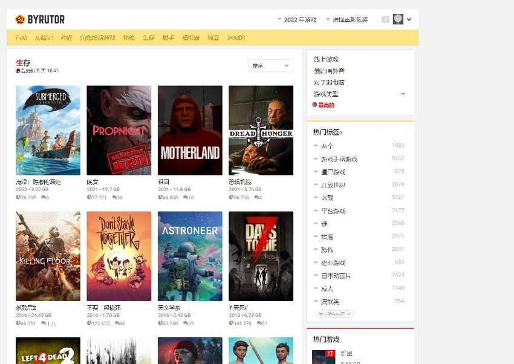The image size is (514, 364).
Task: Expand the show-all-tags button below the tag list
Action: click(x=334, y=314)
